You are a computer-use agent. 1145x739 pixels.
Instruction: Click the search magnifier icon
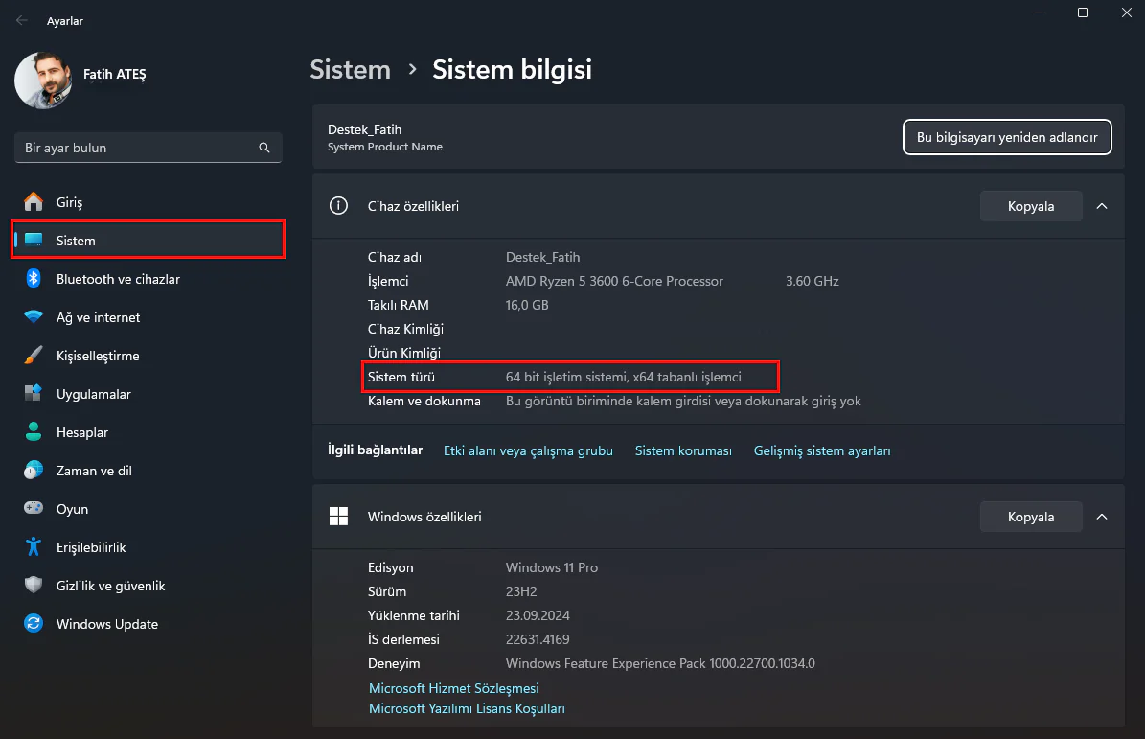[263, 148]
